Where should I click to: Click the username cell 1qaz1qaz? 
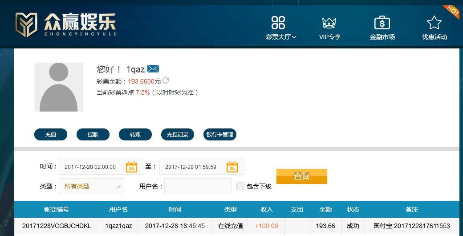click(x=118, y=226)
